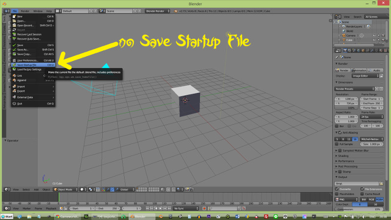The width and height of the screenshot is (391, 220).
Task: Select the RGB color mode button
Action: (371, 199)
